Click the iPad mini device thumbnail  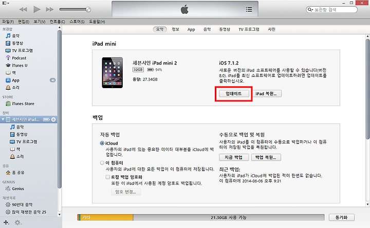tap(113, 73)
